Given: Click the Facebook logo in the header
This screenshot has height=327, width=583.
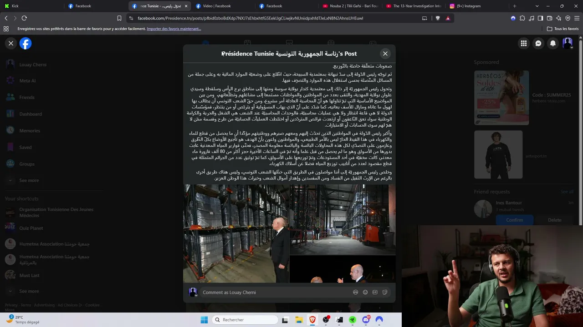Looking at the screenshot, I should point(26,44).
